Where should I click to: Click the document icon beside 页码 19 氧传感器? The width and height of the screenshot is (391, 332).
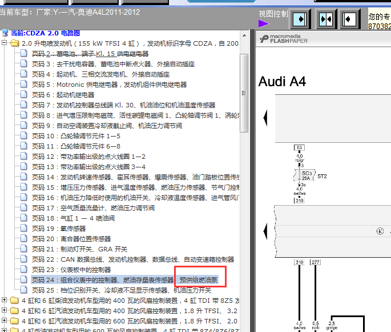point(24,228)
